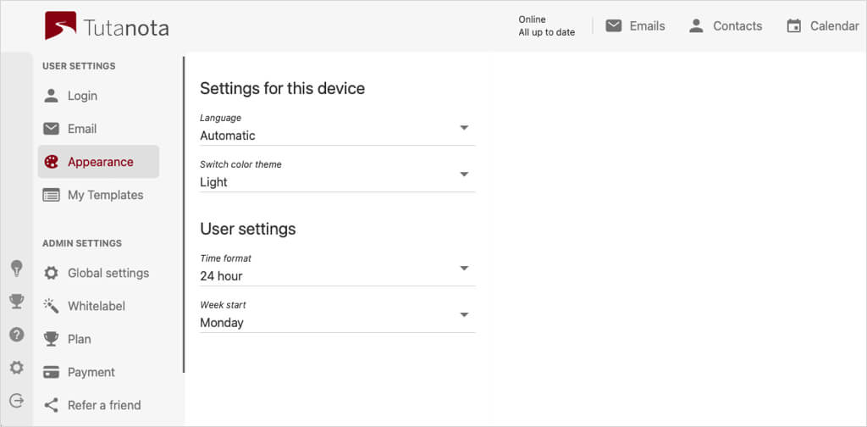Image resolution: width=867 pixels, height=427 pixels.
Task: Click the settings gear in left rail
Action: 16,368
